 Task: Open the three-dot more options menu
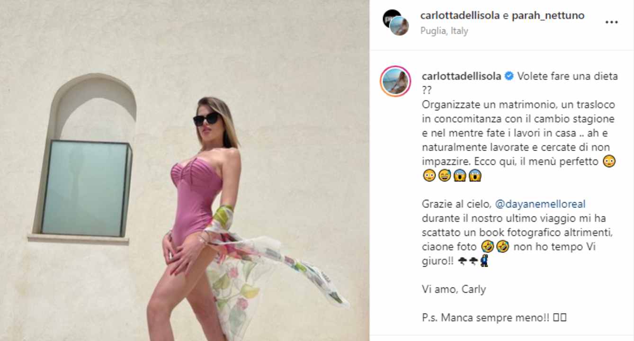(612, 22)
